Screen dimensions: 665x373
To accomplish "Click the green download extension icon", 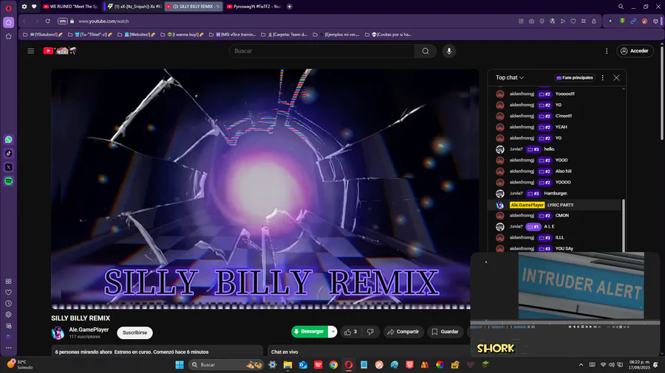I will coord(622,21).
